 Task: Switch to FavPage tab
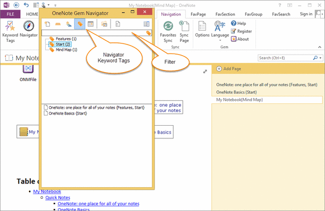tap(198, 14)
